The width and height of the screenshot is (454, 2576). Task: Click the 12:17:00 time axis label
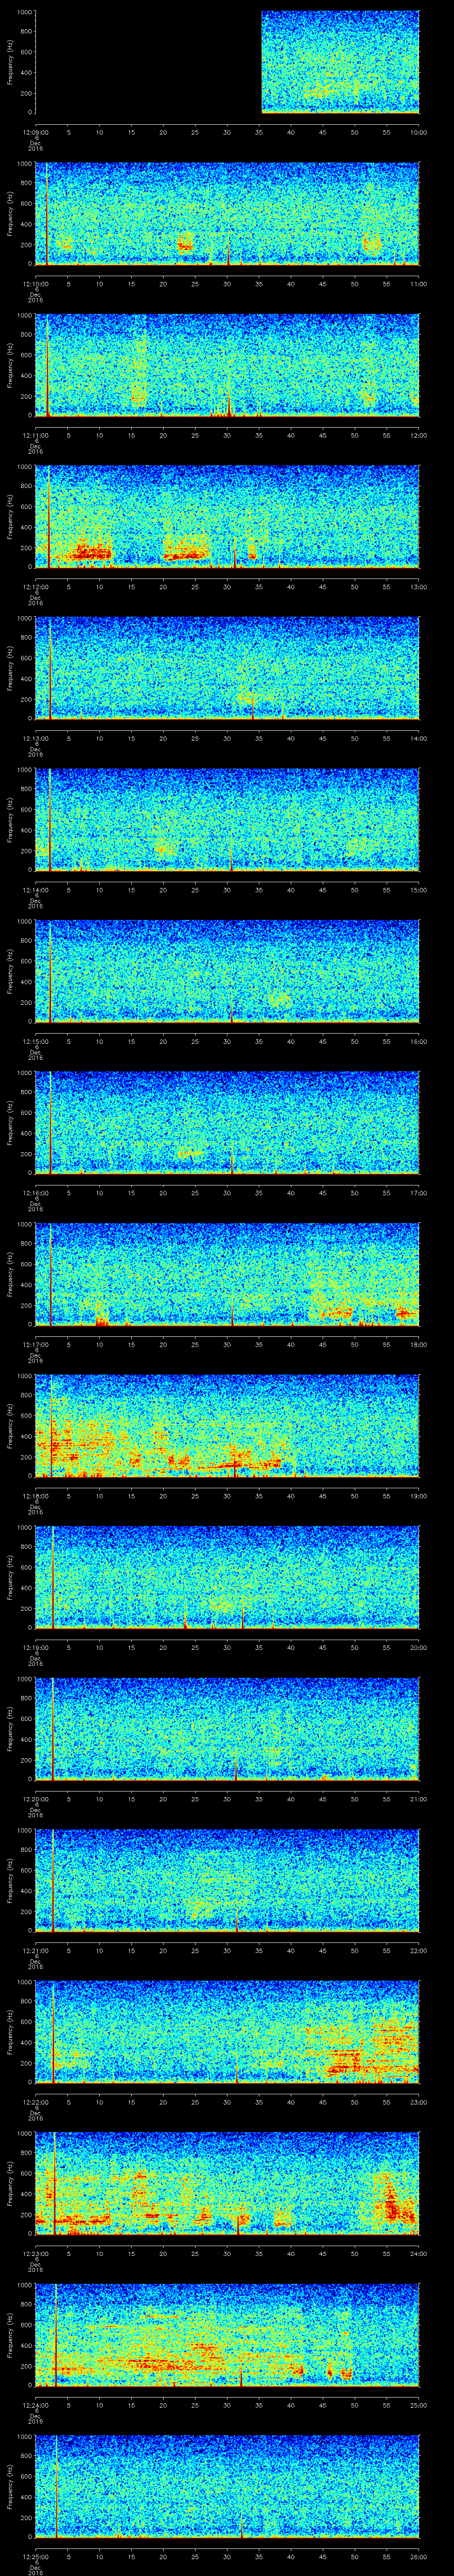click(36, 1344)
